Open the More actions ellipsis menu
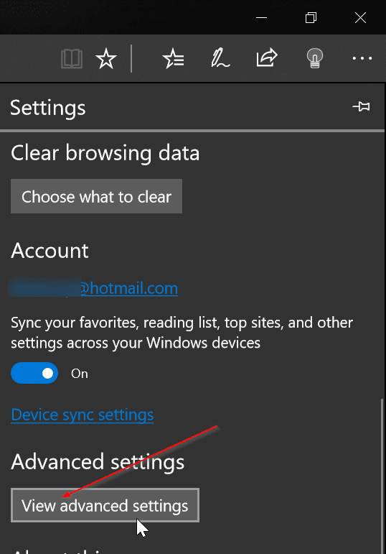386x554 pixels. click(x=362, y=58)
